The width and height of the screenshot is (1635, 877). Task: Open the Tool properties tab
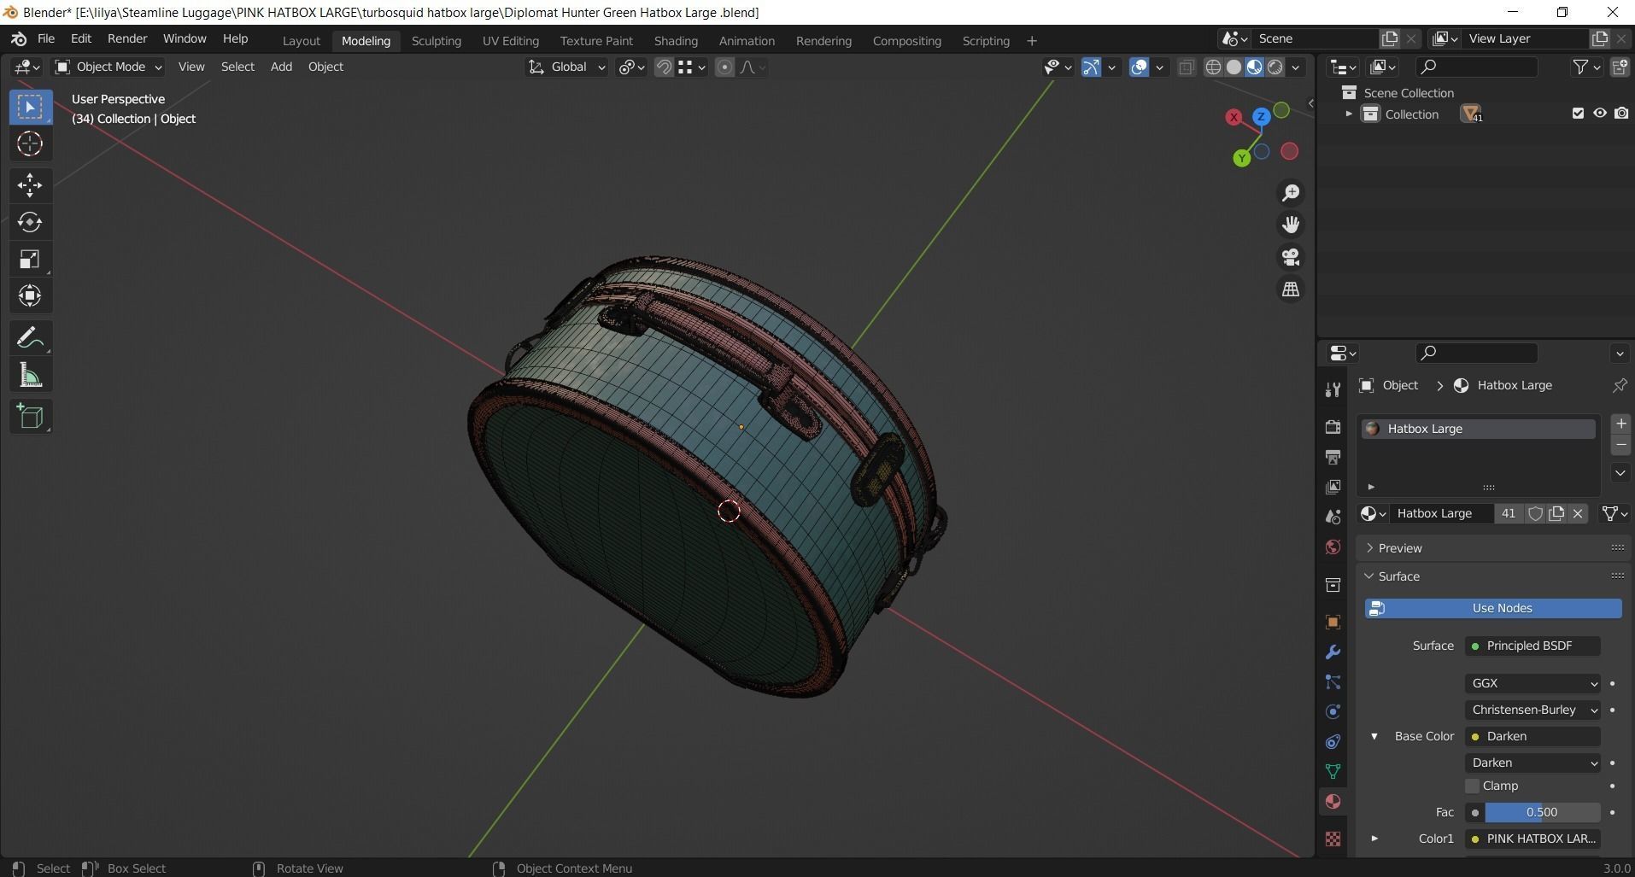[x=1333, y=390]
